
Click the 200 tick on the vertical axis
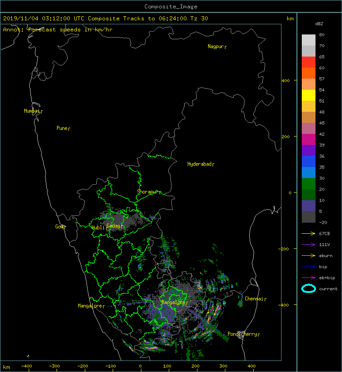point(285,137)
